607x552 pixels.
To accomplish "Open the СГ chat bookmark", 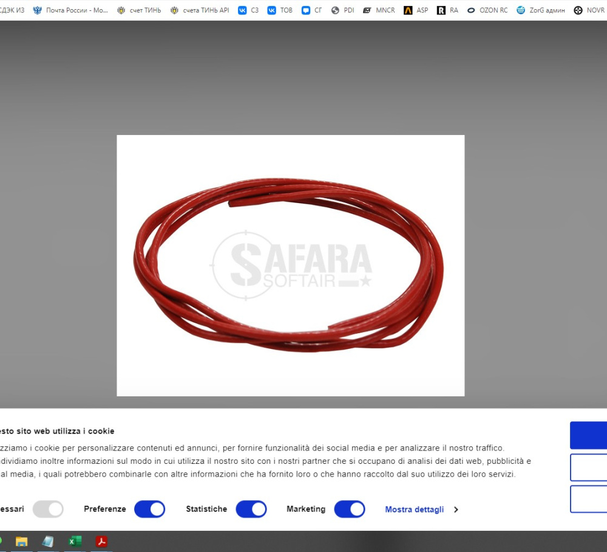I will pyautogui.click(x=311, y=10).
